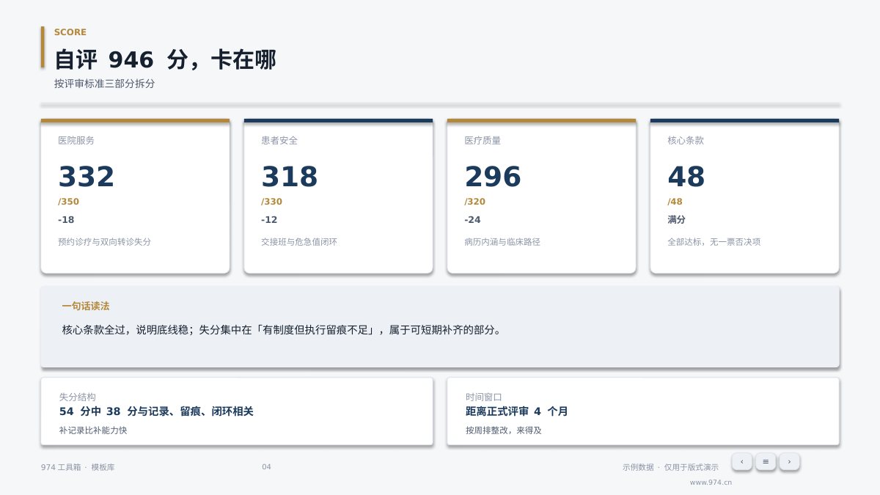Screen dimensions: 880x495
Task: Click the title 自评 946 分，卡在哪
Action: (165, 59)
